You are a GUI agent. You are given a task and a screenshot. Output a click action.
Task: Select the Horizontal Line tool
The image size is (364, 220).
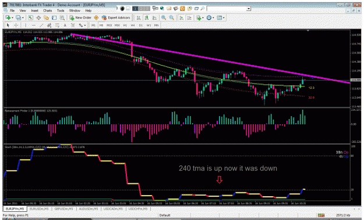[x=34, y=25]
